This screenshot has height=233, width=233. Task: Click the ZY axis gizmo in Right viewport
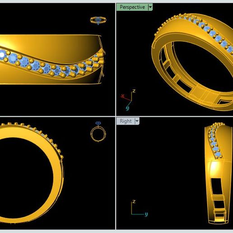coord(139,208)
